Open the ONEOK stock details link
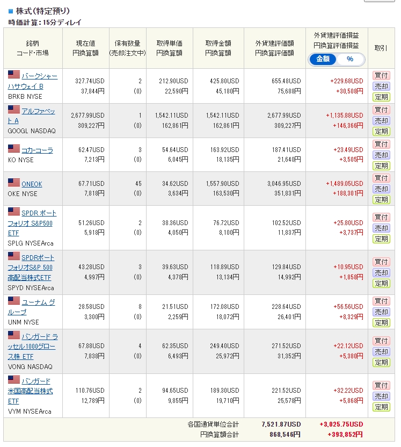 coord(32,184)
